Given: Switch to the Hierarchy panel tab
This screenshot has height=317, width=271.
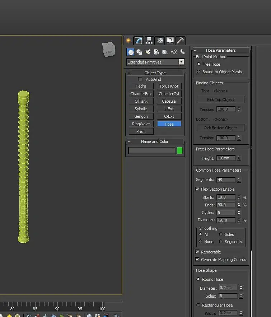Looking at the screenshot, I should pyautogui.click(x=149, y=41).
